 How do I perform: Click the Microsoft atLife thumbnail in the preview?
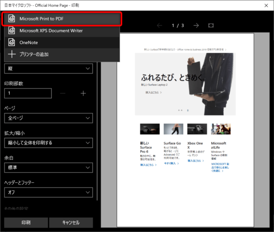[221, 129]
